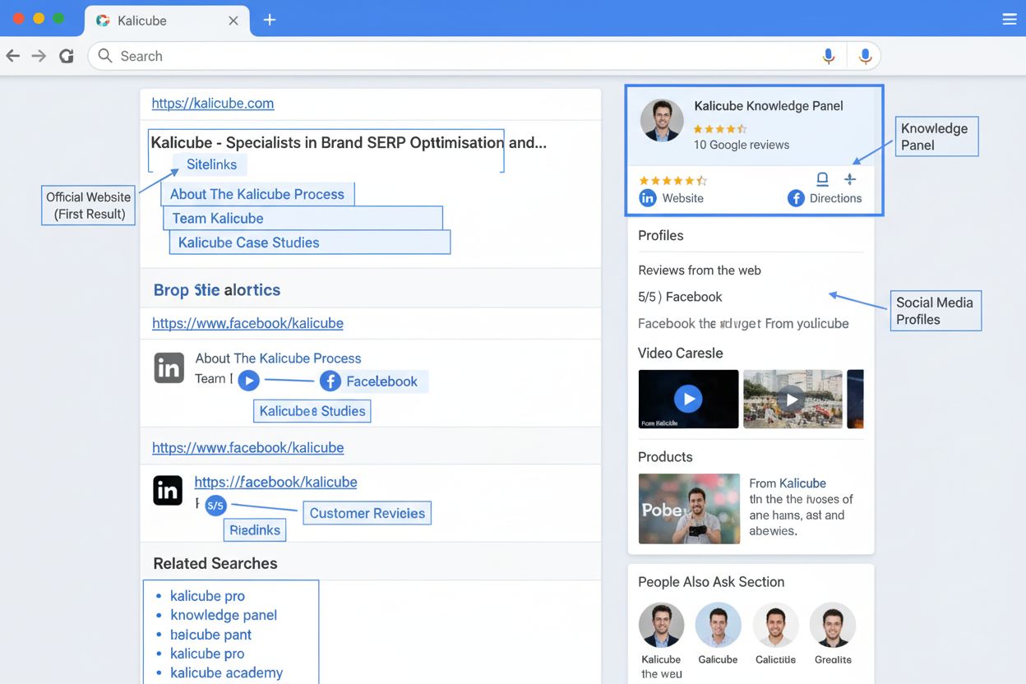The image size is (1026, 684).
Task: Click the Facebook icon labeled Facelebook
Action: tap(330, 381)
